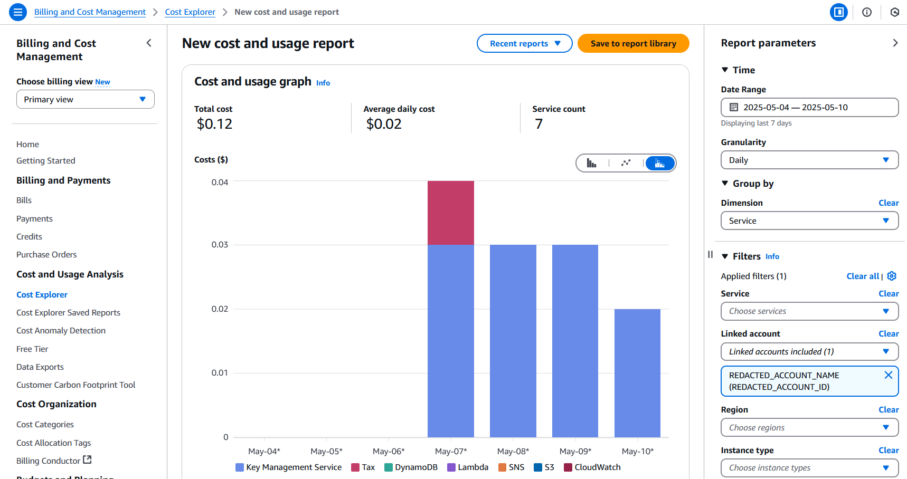The width and height of the screenshot is (907, 479).
Task: Open Bills page
Action: (x=24, y=200)
